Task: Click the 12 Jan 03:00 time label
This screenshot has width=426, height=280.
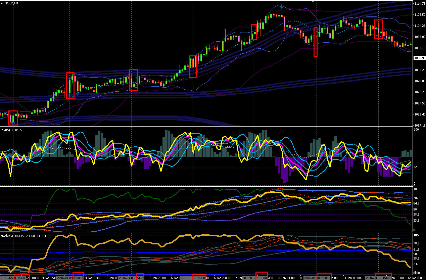Action: 417,278
